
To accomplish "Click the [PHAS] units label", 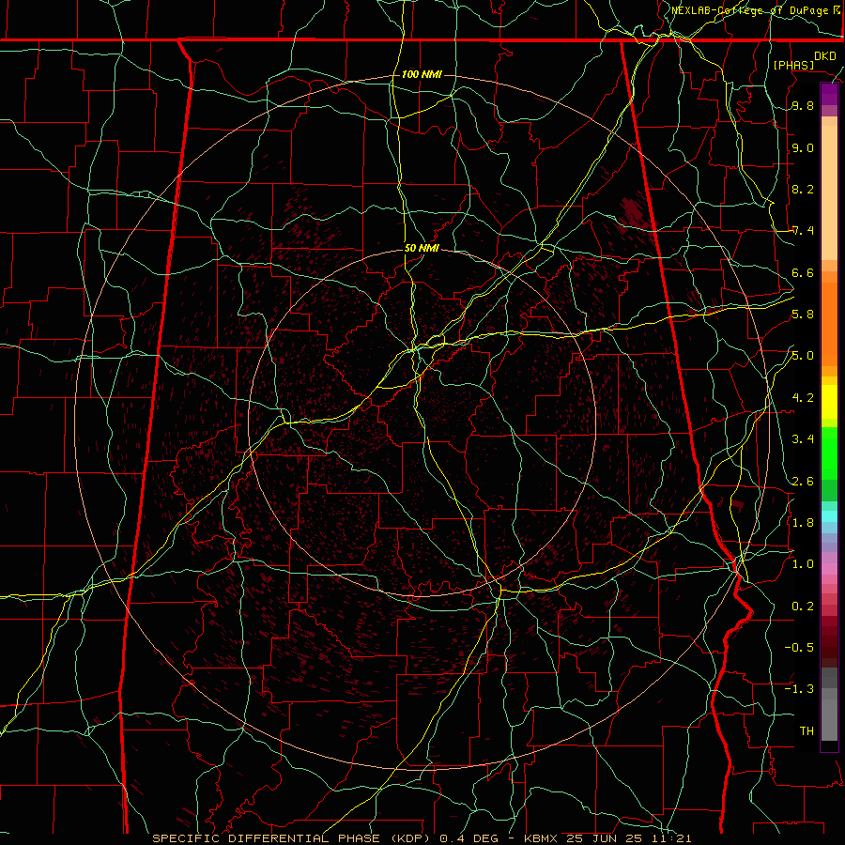I will click(793, 66).
